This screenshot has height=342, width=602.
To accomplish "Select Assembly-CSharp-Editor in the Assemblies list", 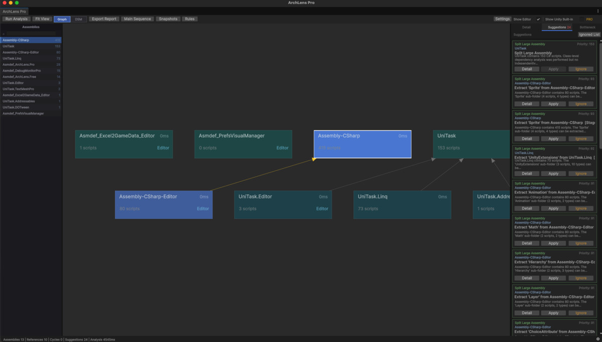I will [31, 52].
